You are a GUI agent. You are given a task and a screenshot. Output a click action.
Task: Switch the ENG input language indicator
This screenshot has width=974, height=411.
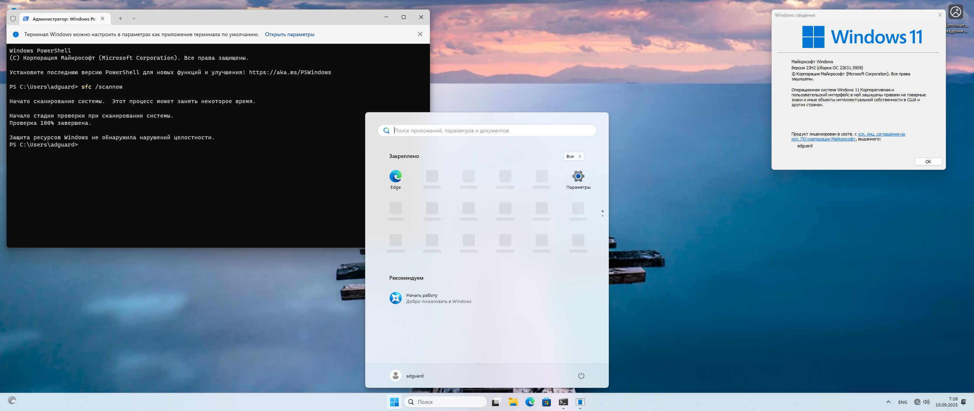pyautogui.click(x=902, y=402)
